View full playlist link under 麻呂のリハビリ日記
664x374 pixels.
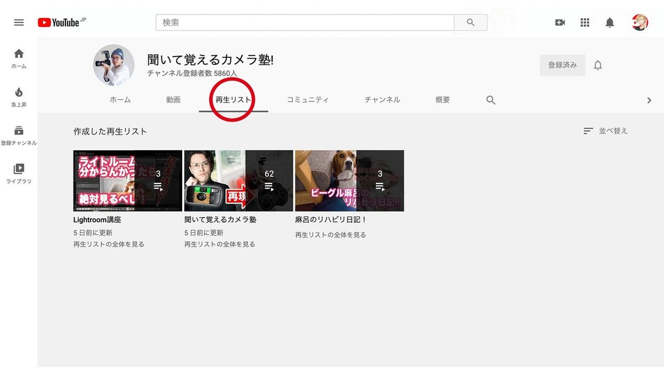coord(331,235)
